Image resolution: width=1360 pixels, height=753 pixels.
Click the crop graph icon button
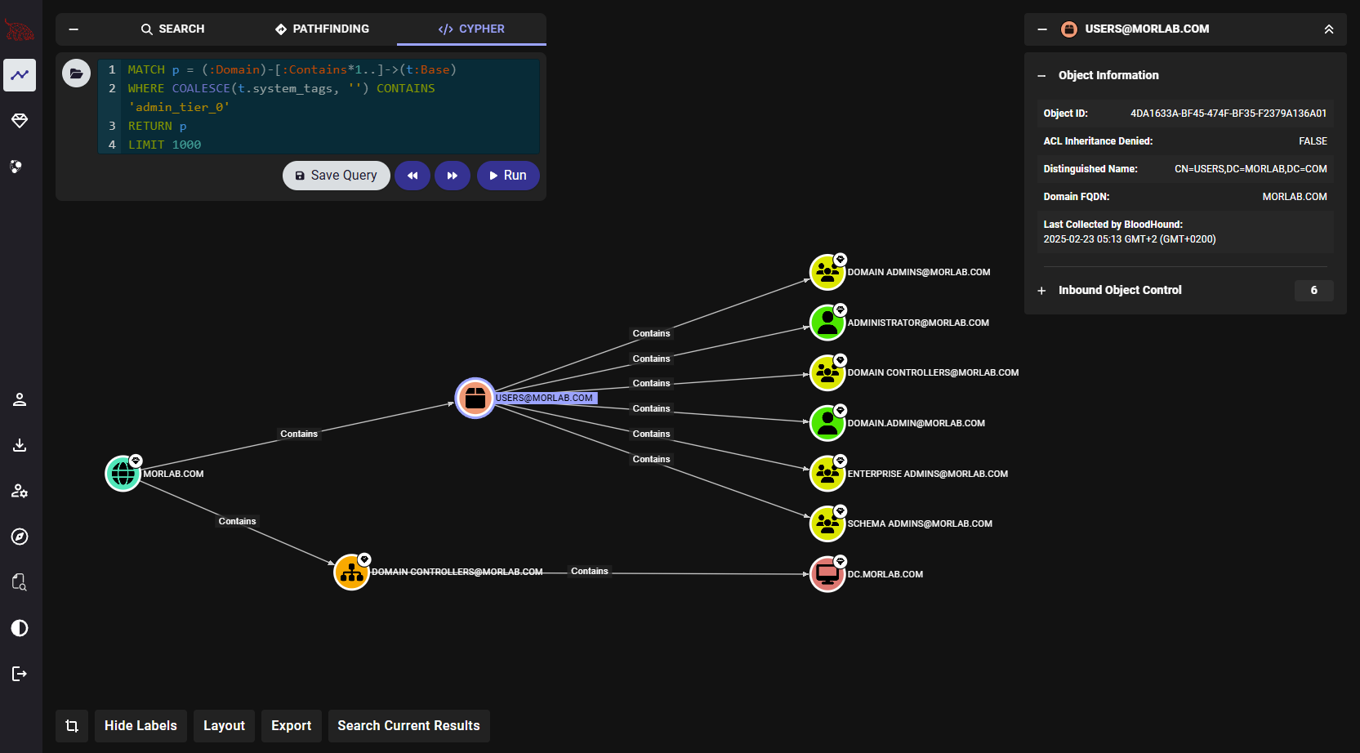72,726
